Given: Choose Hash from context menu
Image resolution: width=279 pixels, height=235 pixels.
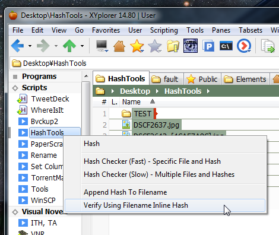Looking at the screenshot, I should click(91, 144).
